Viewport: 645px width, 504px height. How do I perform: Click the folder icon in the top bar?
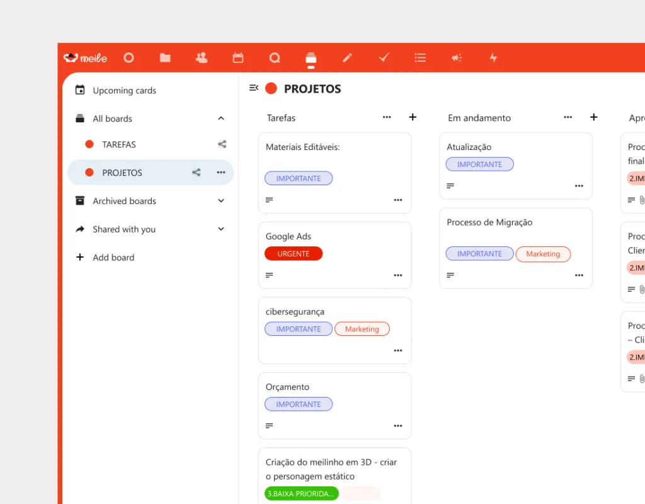click(165, 57)
